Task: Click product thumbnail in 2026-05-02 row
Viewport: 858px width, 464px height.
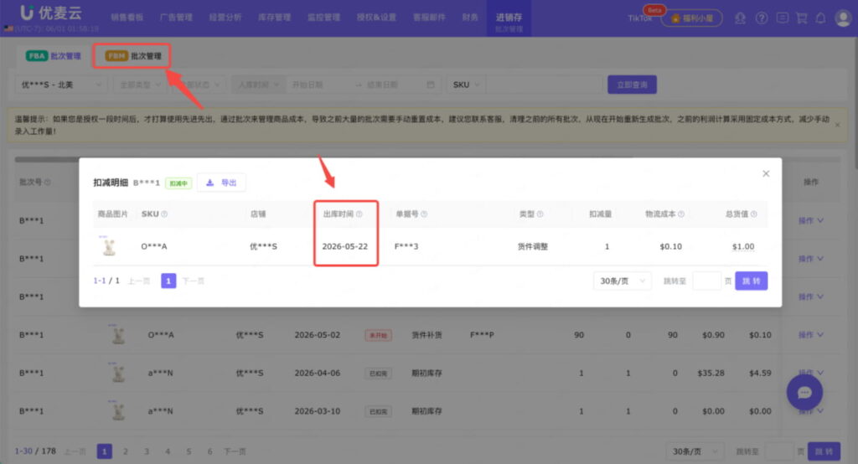Action: tap(117, 334)
